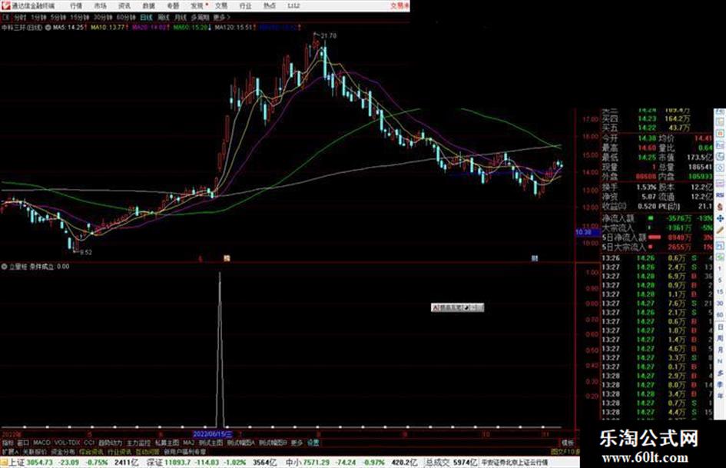726x468 pixels.
Task: Open the 热点 menu
Action: pos(270,5)
